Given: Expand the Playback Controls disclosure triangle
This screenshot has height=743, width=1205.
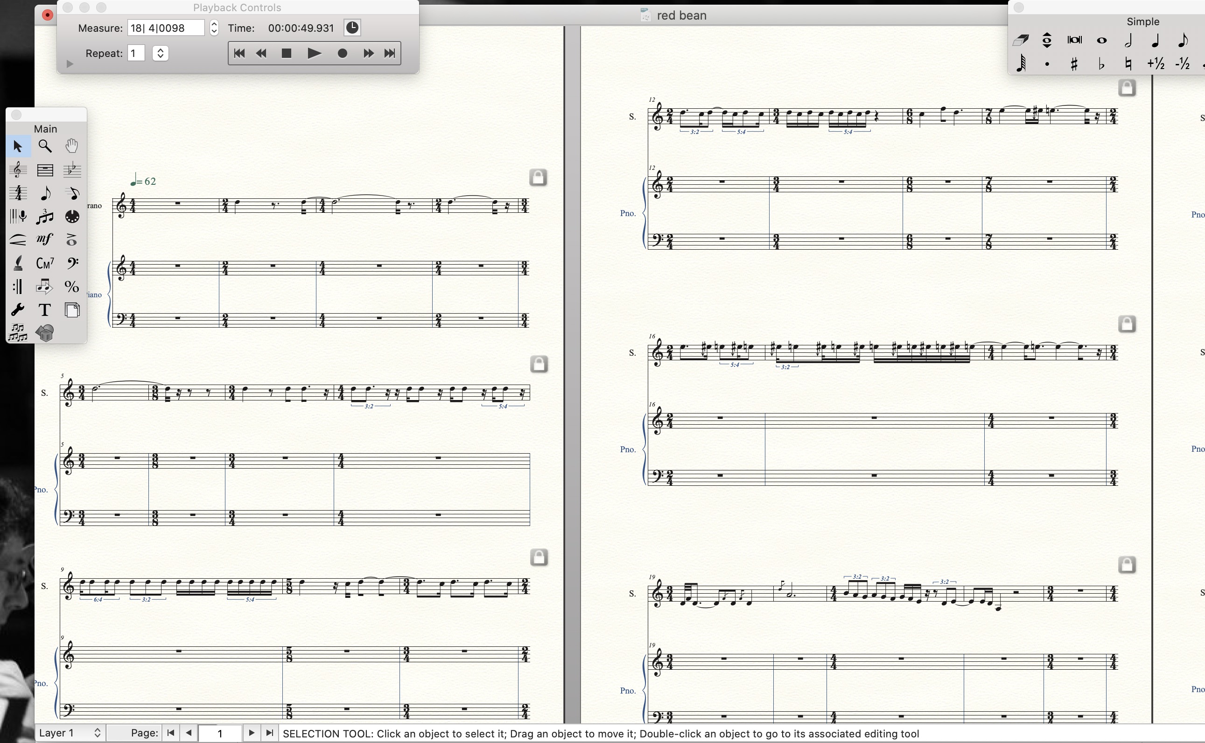Looking at the screenshot, I should point(69,64).
